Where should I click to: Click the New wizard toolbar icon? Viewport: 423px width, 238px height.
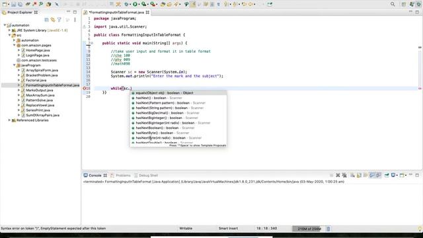pos(5,4)
